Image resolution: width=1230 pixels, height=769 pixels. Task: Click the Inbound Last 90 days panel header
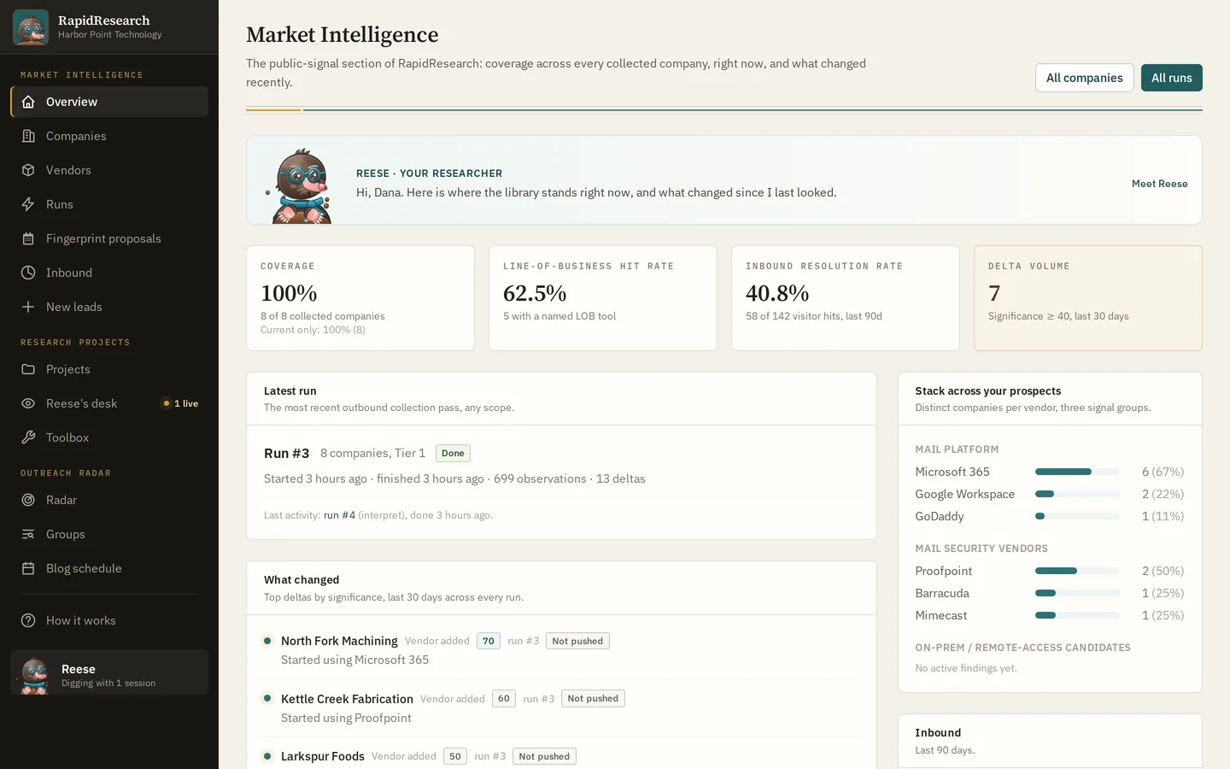pyautogui.click(x=1050, y=741)
